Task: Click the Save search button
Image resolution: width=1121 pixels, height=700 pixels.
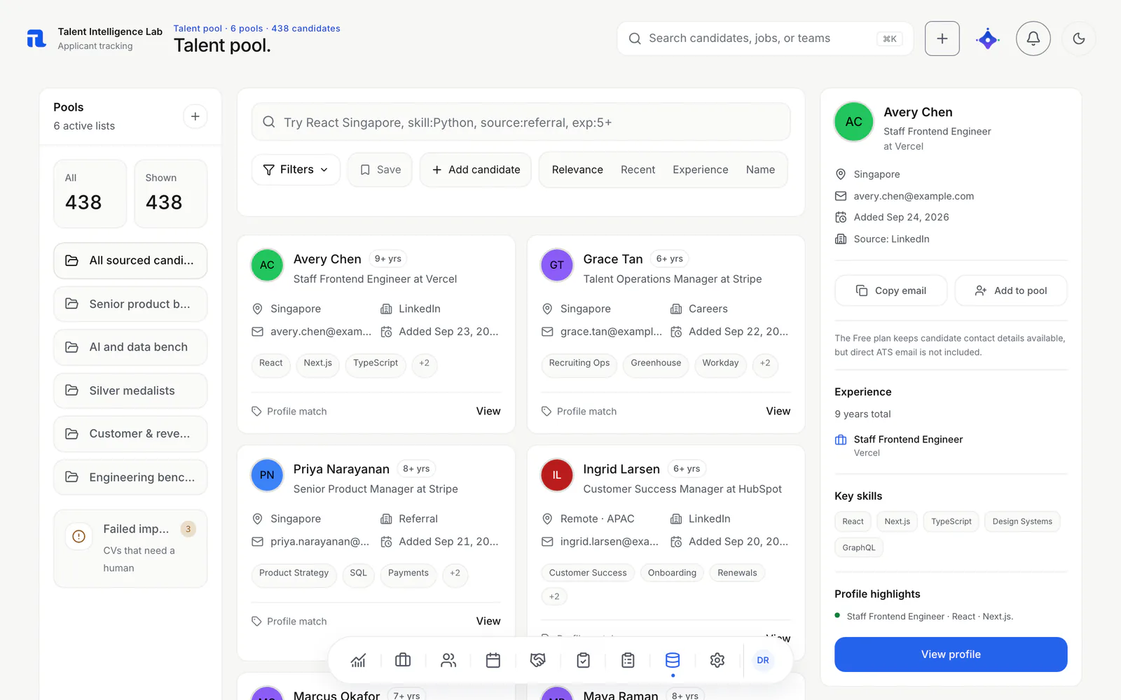Action: point(380,170)
